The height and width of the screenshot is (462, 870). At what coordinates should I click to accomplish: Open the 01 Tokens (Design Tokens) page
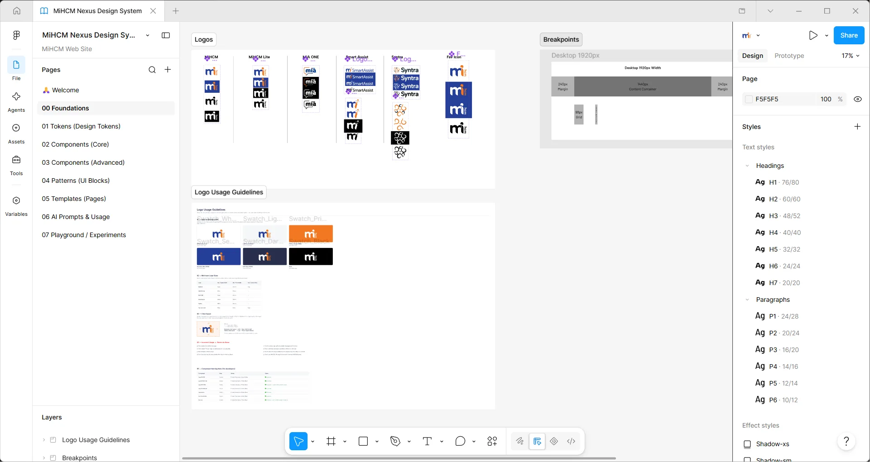(106, 126)
